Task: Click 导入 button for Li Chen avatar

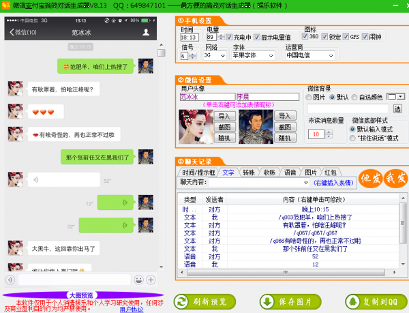Action: [285, 116]
